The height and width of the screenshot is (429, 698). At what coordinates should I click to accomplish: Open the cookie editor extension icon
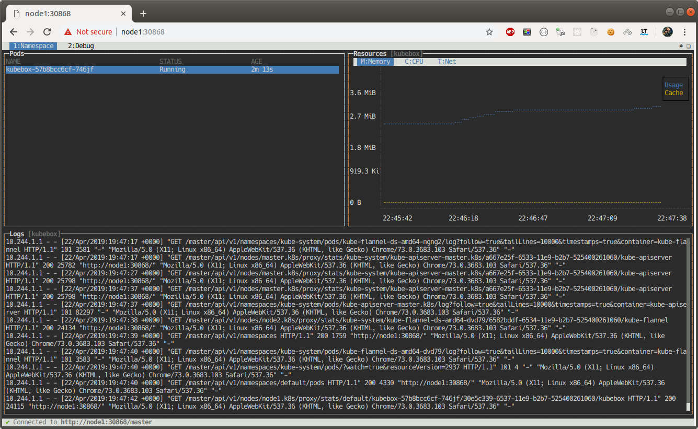(610, 32)
